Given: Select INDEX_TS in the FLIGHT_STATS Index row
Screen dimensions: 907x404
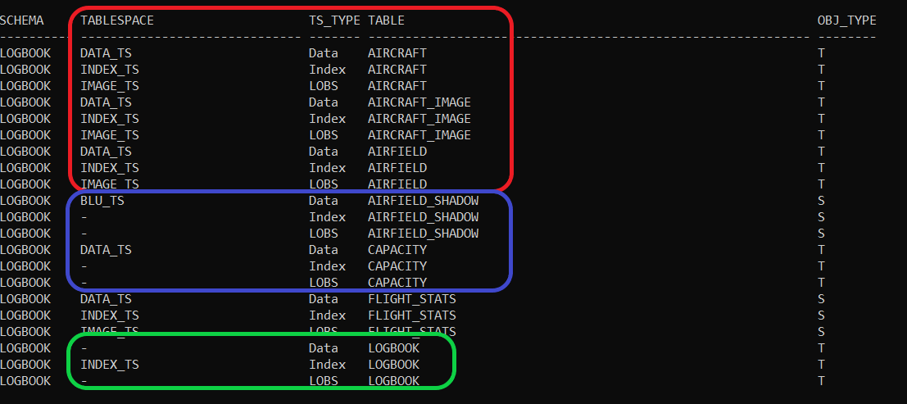Looking at the screenshot, I should coord(109,315).
